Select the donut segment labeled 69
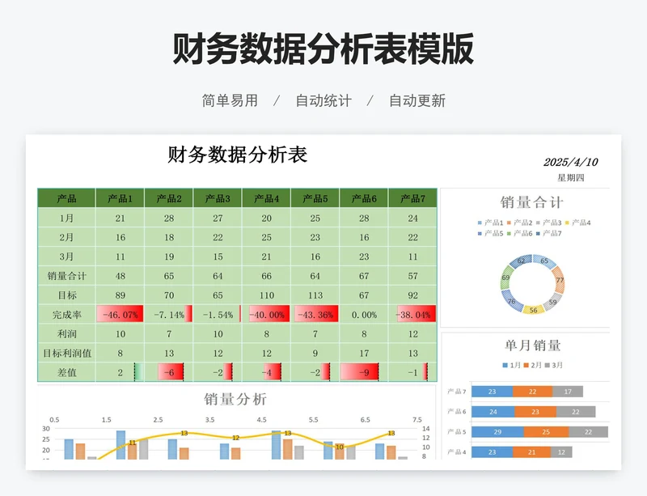647x496 pixels. click(x=506, y=277)
